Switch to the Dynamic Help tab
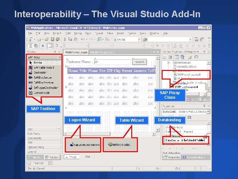 pos(193,157)
